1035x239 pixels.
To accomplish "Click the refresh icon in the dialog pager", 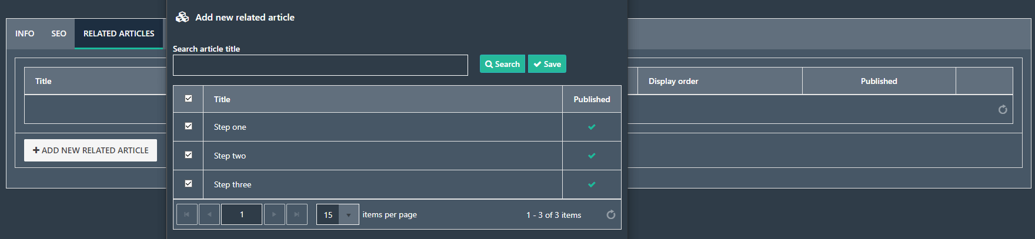I will pos(611,215).
